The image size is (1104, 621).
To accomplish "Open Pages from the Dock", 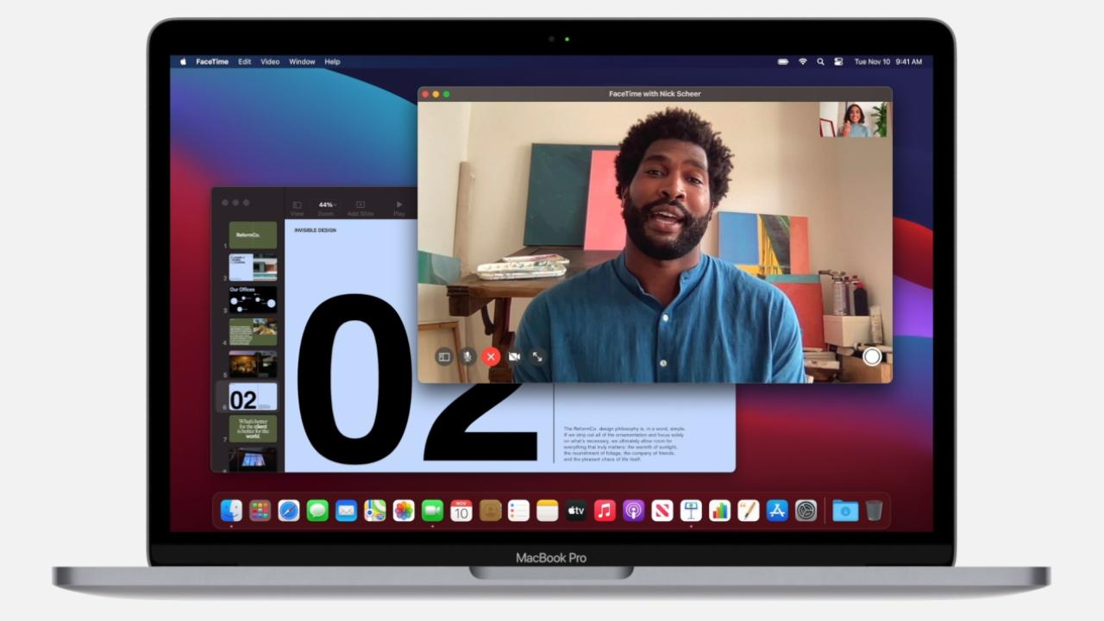I will (x=749, y=511).
